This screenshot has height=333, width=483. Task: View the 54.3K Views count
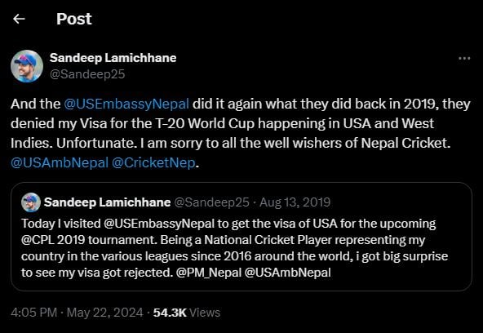[187, 313]
